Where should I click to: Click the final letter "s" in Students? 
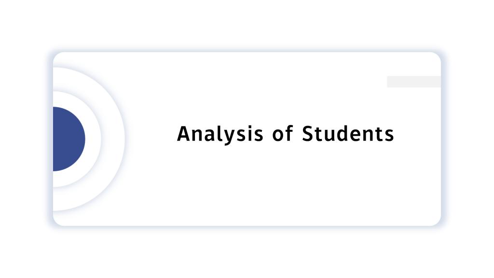[x=389, y=136]
